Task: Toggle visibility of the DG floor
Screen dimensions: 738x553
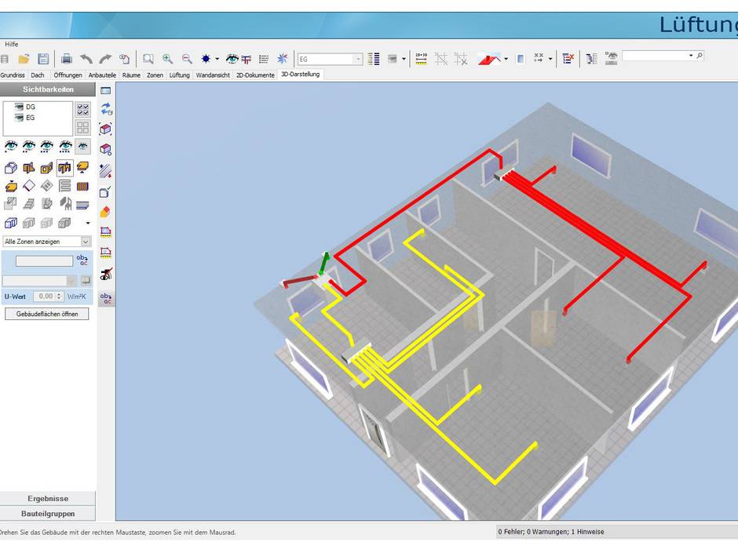Action: click(20, 107)
